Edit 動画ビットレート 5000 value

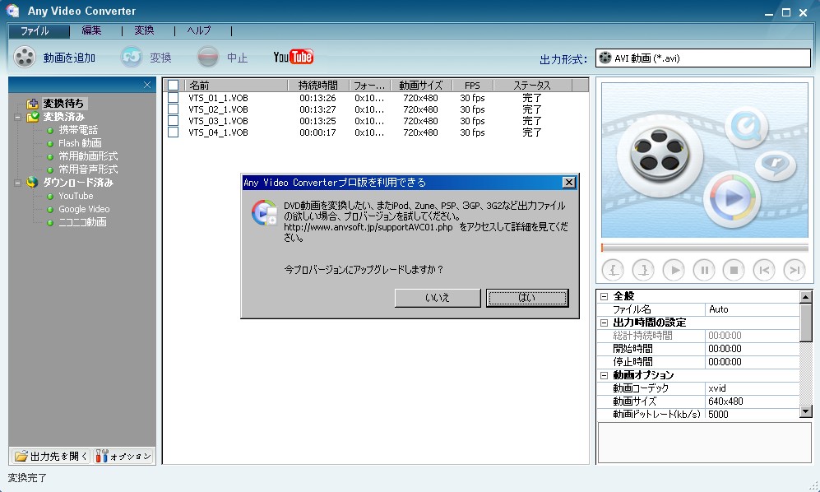tap(752, 414)
